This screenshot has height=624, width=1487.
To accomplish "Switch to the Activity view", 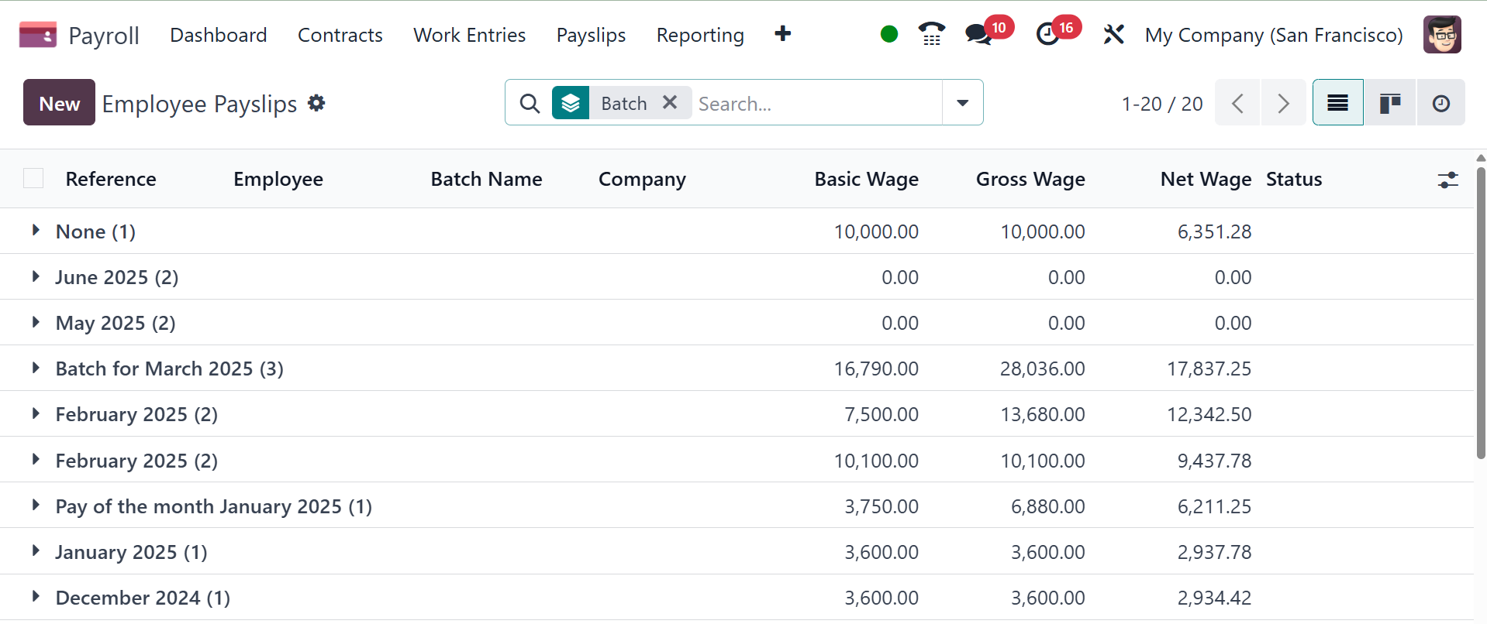I will pyautogui.click(x=1440, y=103).
